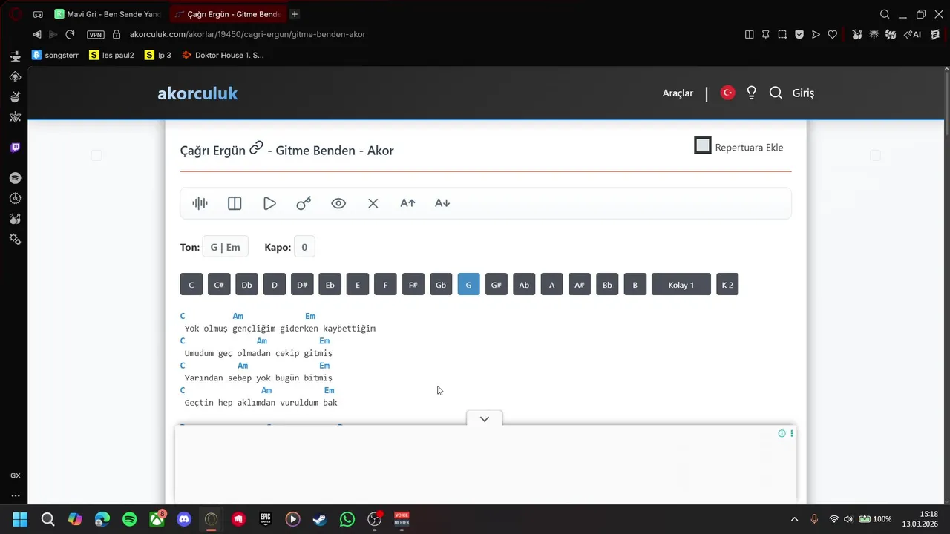
Task: Transpose to key Db
Action: [x=246, y=285]
